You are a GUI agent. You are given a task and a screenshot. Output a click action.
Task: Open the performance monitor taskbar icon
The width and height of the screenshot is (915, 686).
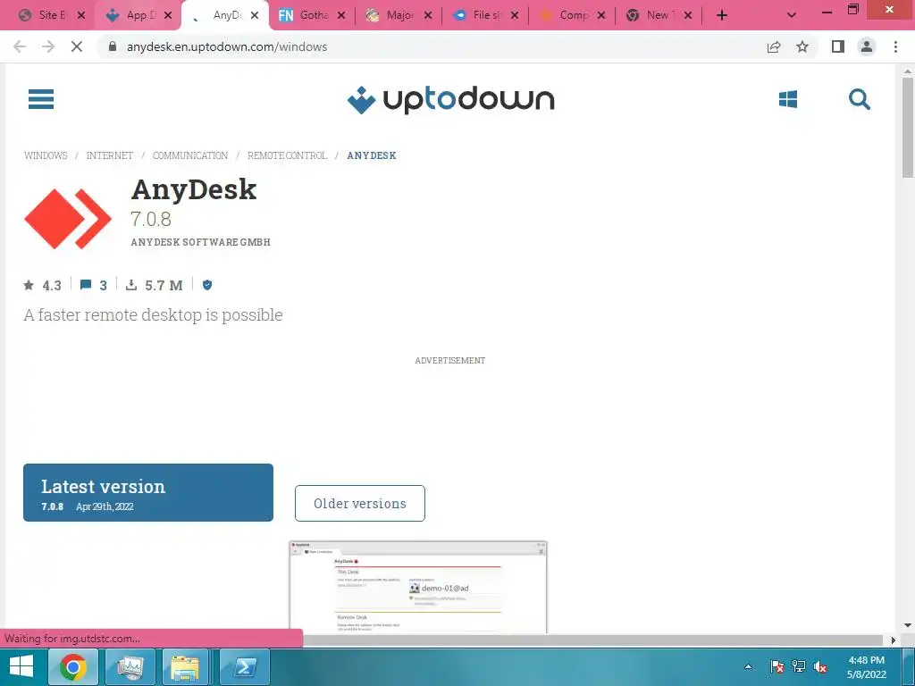coord(130,666)
